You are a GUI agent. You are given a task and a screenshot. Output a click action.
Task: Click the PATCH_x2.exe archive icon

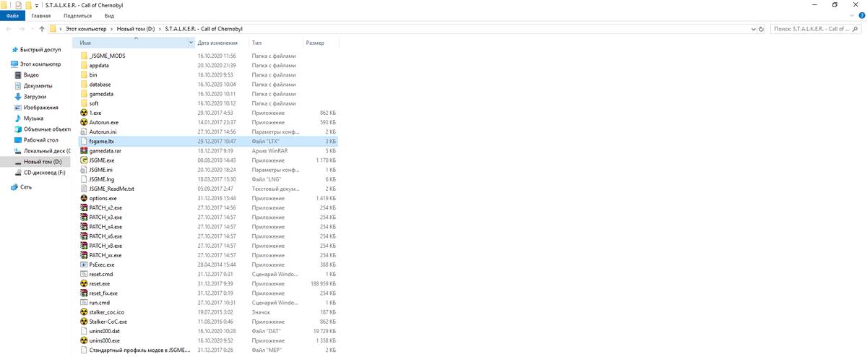point(84,207)
